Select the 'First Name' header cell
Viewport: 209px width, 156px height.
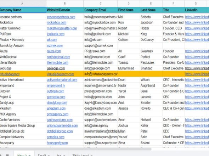[x=129, y=10]
